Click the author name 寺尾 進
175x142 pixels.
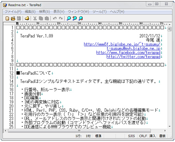(x=153, y=40)
